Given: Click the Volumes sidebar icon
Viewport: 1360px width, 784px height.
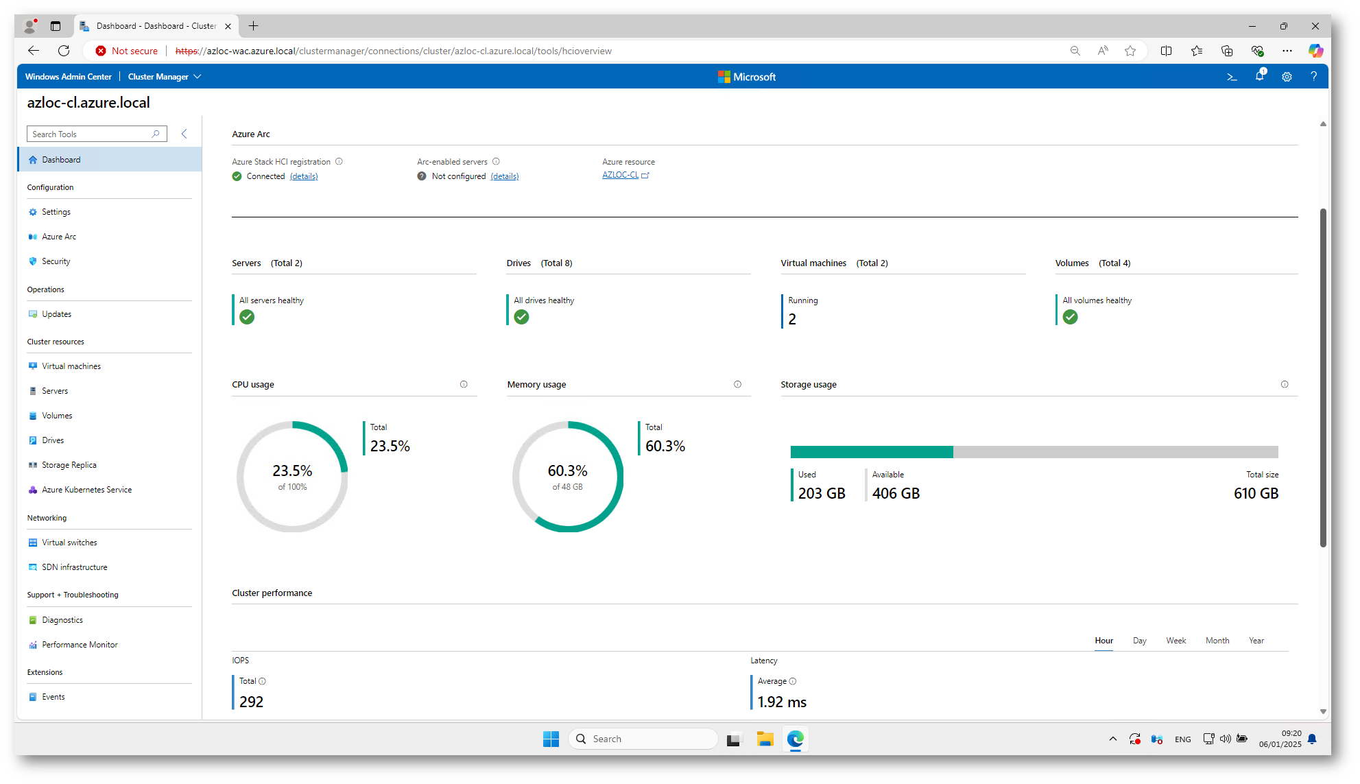Looking at the screenshot, I should [33, 416].
